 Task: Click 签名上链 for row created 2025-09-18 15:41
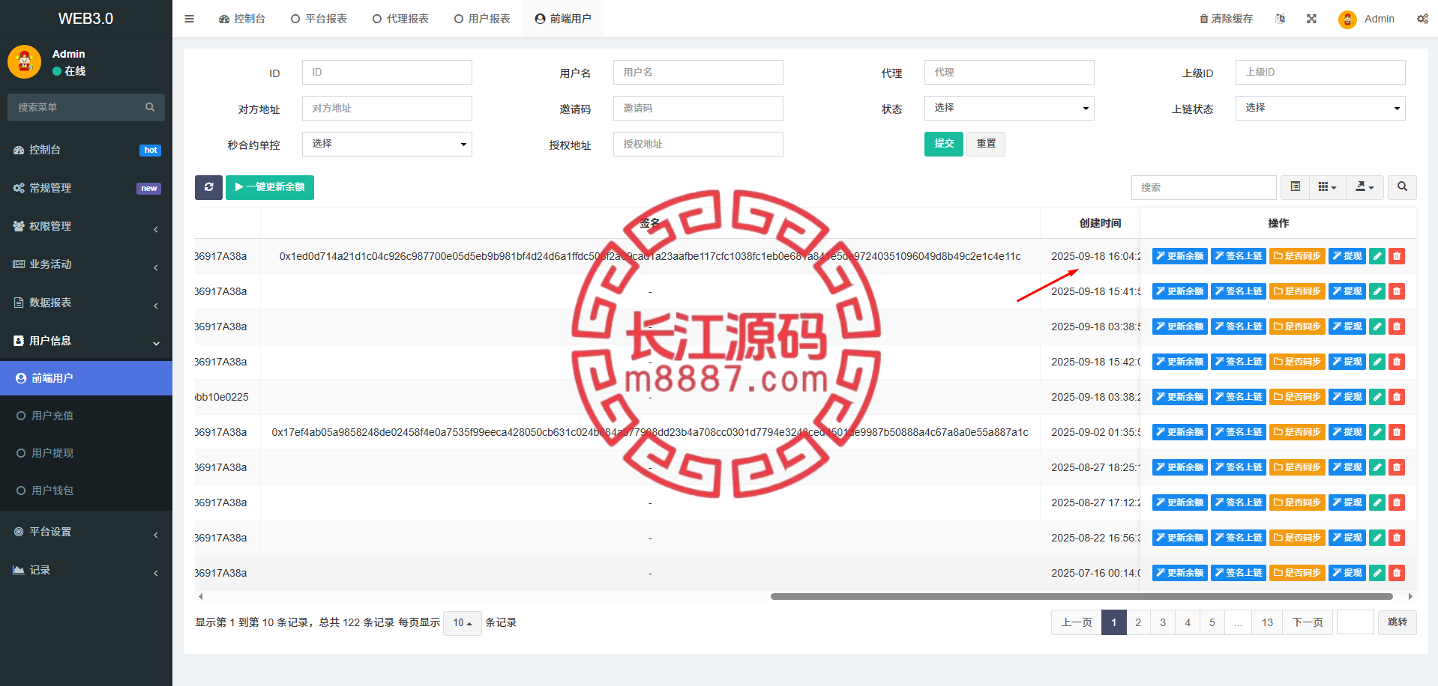[x=1239, y=291]
